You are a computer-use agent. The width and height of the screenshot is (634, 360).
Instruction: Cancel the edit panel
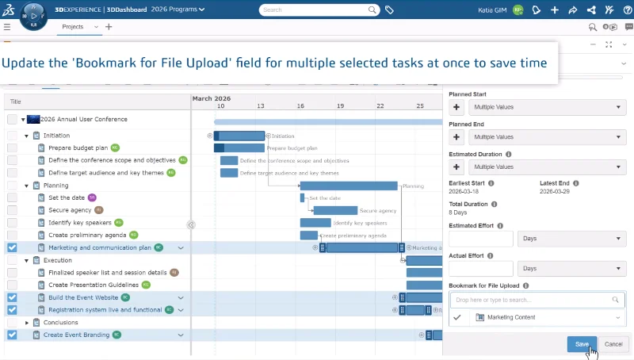point(613,344)
